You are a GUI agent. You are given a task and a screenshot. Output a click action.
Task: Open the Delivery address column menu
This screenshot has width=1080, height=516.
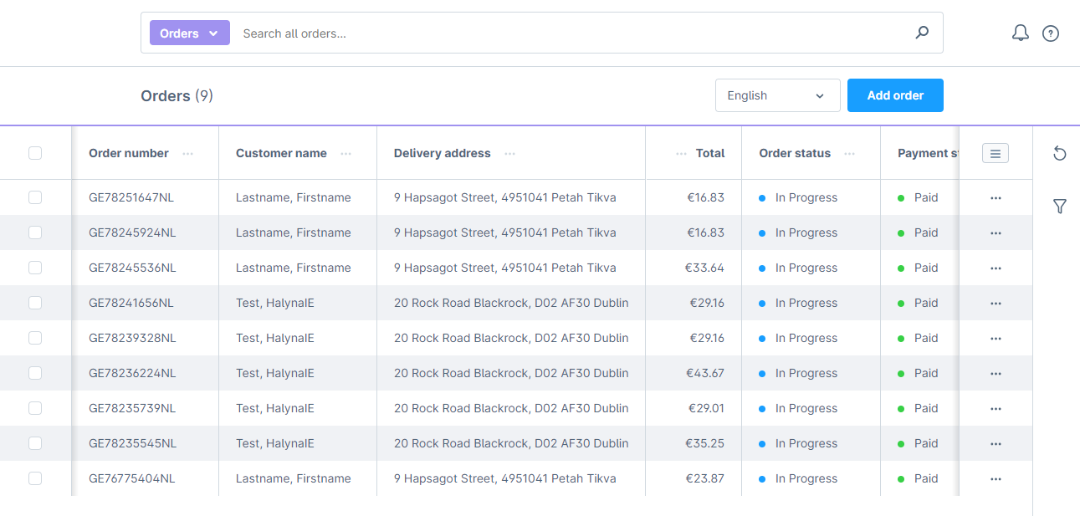click(x=509, y=154)
